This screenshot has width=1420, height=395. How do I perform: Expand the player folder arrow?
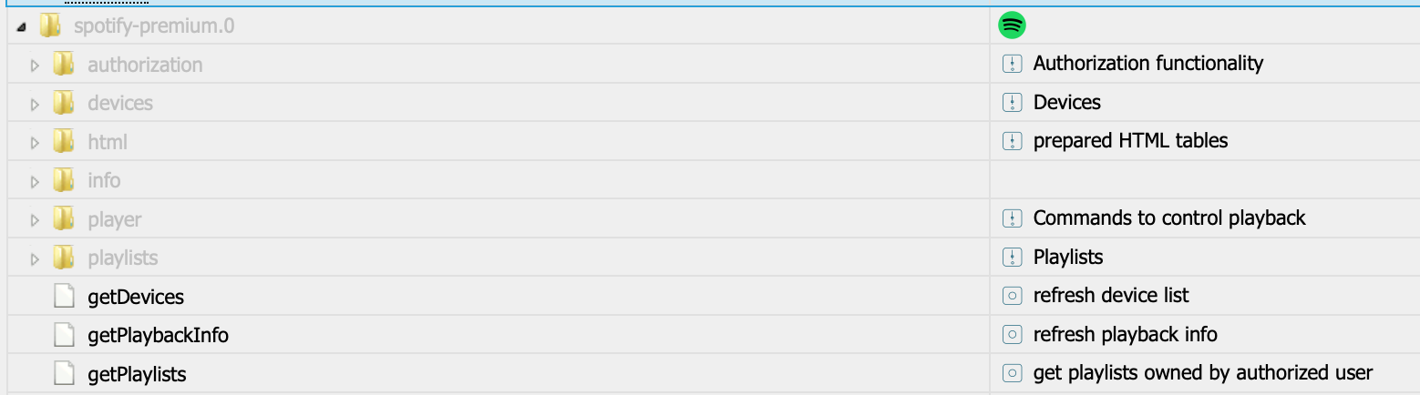pos(35,220)
